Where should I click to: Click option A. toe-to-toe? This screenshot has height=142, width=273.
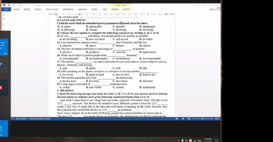coord(66,75)
